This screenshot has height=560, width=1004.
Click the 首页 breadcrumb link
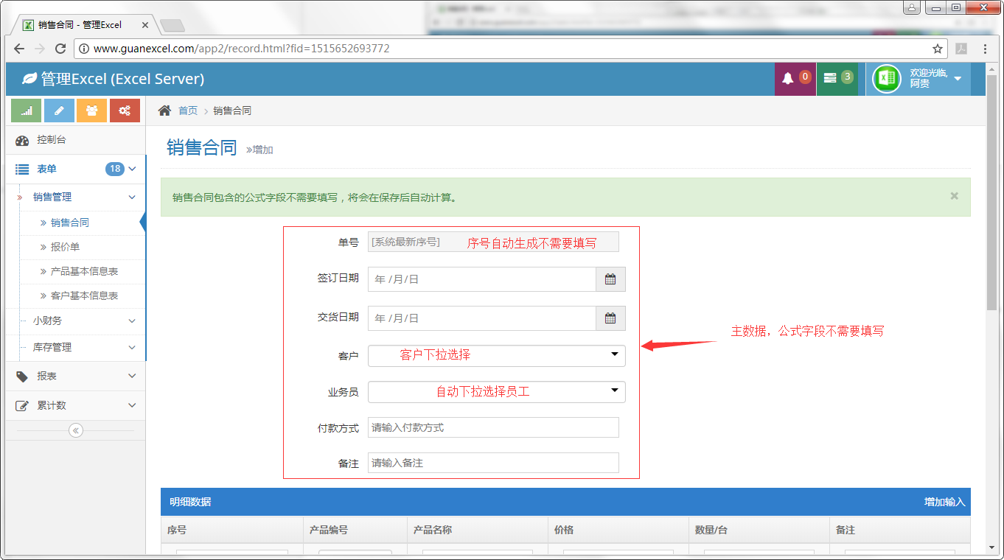[x=188, y=111]
